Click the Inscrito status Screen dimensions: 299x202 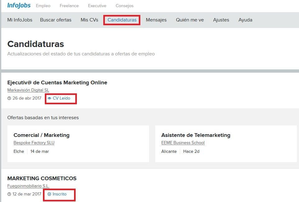pos(59,194)
